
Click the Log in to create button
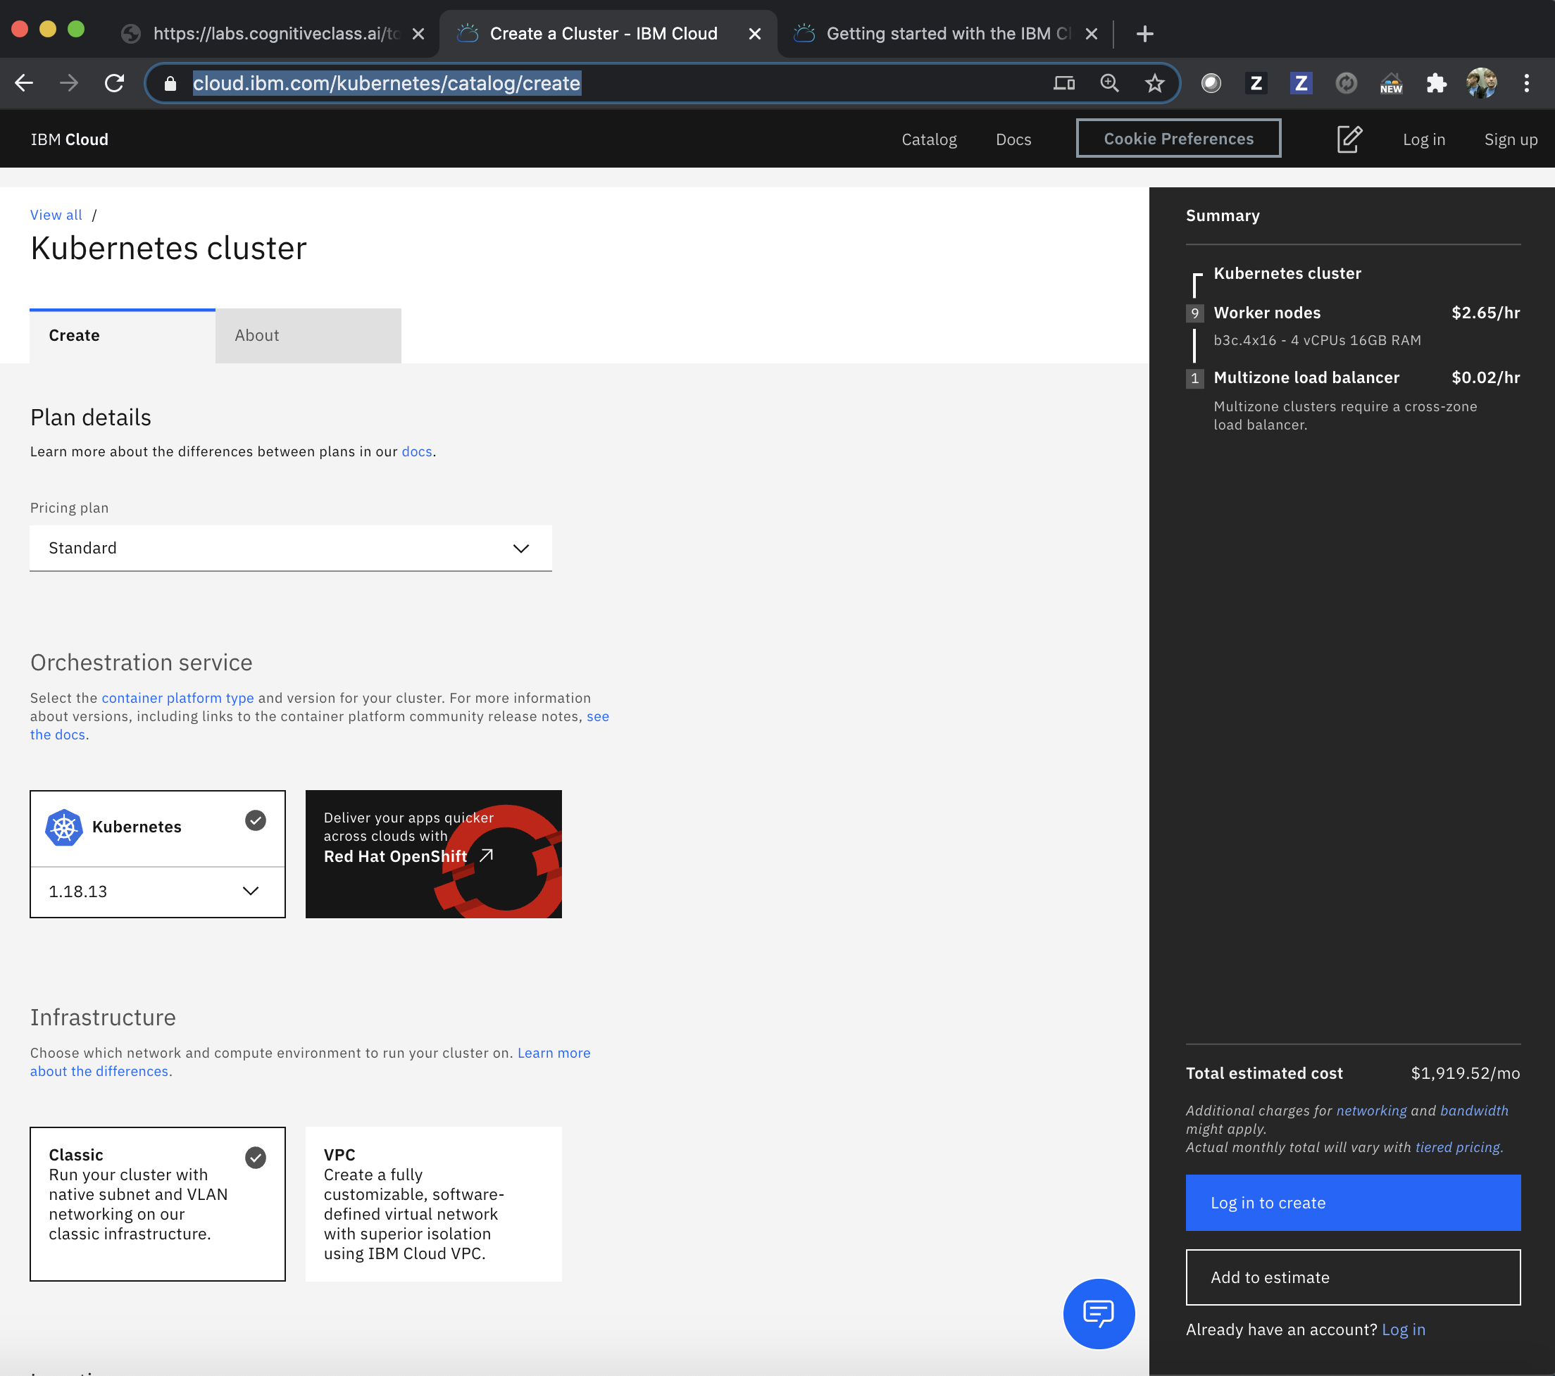1352,1203
